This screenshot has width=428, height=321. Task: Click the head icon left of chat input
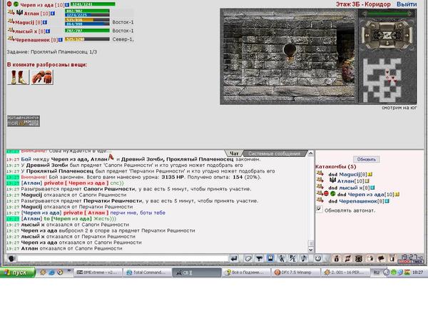coord(11,258)
